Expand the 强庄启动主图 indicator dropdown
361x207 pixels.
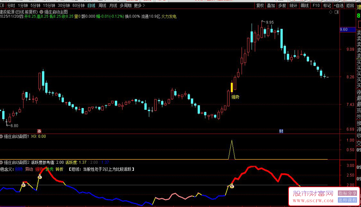coord(41,12)
